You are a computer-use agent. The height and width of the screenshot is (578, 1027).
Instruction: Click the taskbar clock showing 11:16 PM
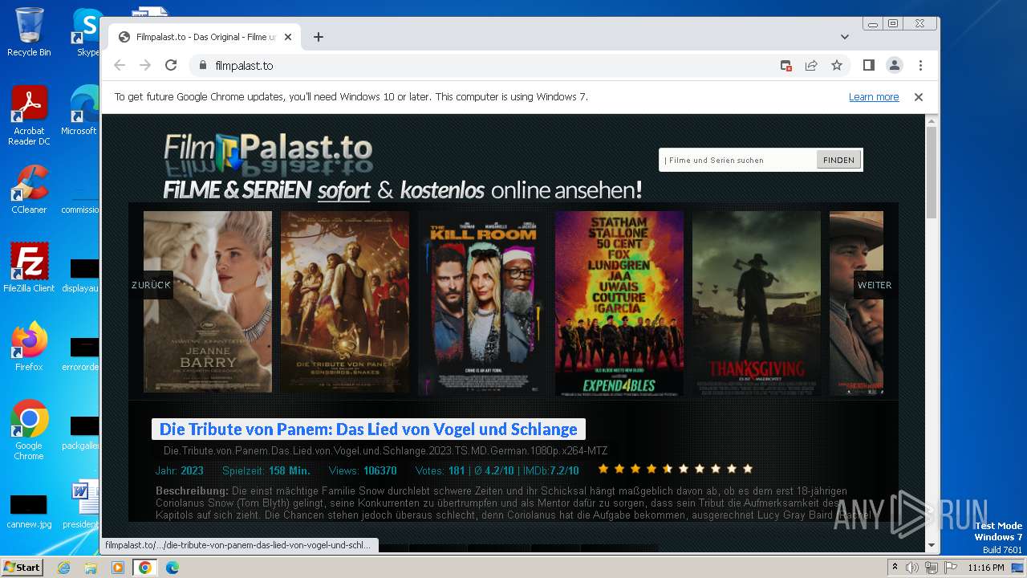(x=986, y=568)
